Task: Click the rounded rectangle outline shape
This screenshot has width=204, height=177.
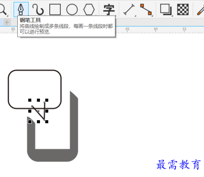Action: tap(34, 89)
